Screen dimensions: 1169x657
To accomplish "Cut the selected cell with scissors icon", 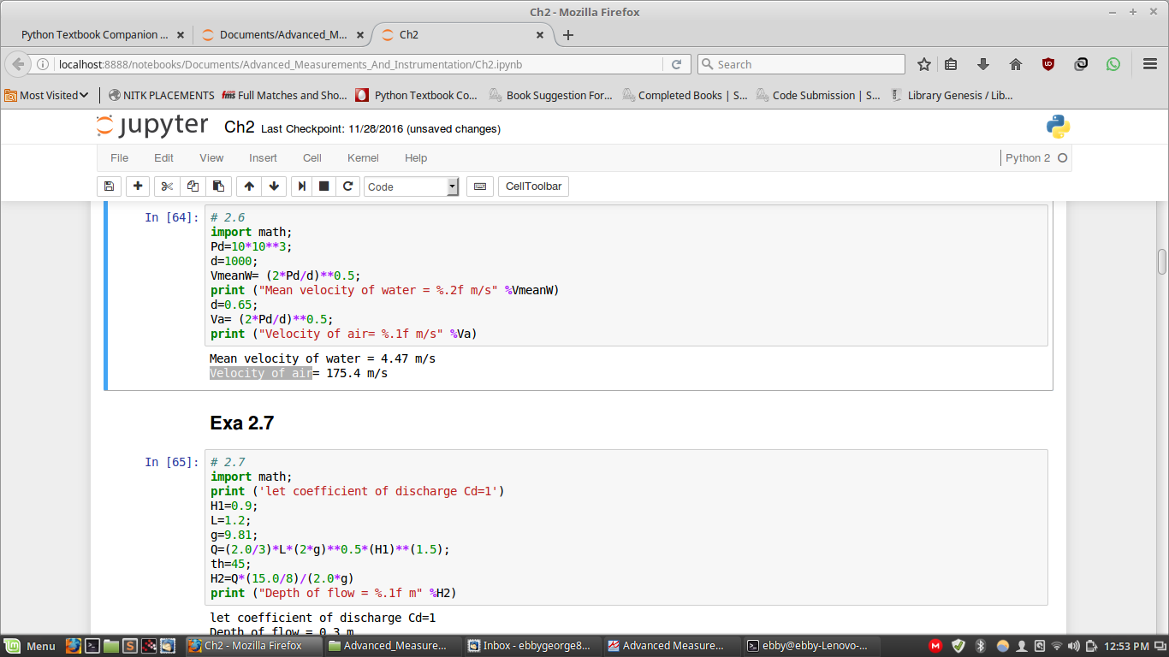I will [x=167, y=186].
